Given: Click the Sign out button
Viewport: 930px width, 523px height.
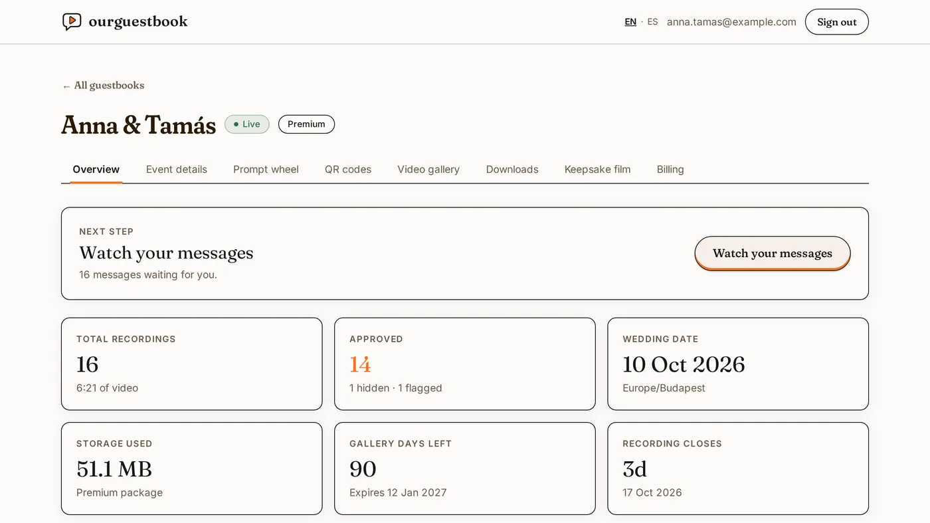Looking at the screenshot, I should point(836,22).
